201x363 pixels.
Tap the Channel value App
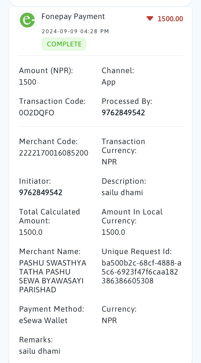109,82
